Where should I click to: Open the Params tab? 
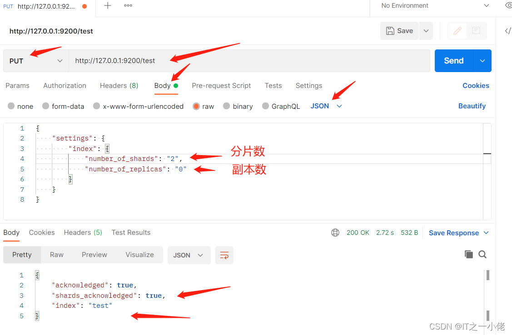pyautogui.click(x=17, y=85)
